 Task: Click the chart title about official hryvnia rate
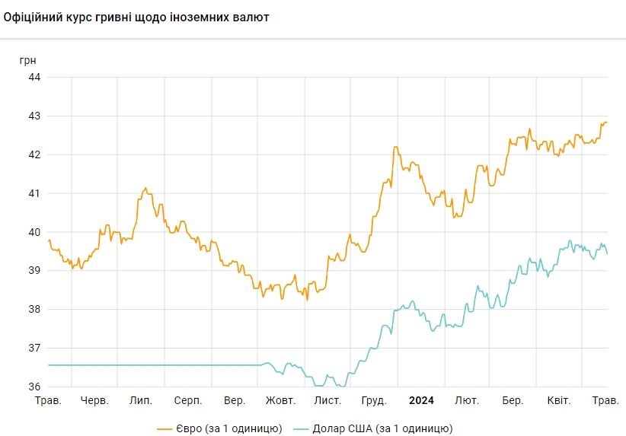(136, 16)
